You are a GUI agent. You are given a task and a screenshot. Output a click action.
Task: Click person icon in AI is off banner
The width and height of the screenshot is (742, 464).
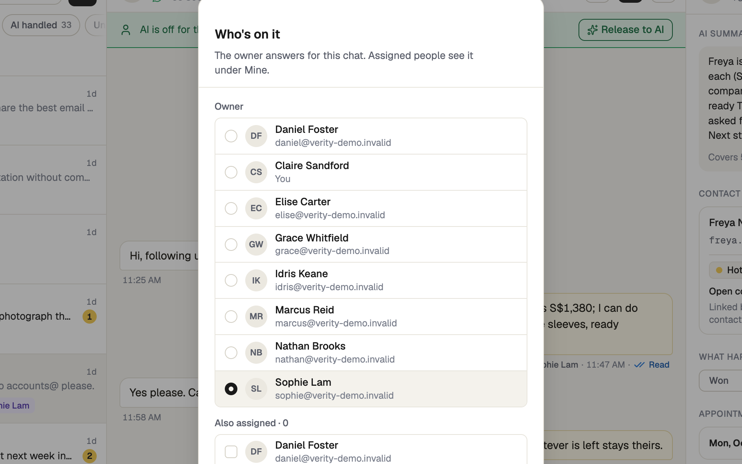coord(126,30)
